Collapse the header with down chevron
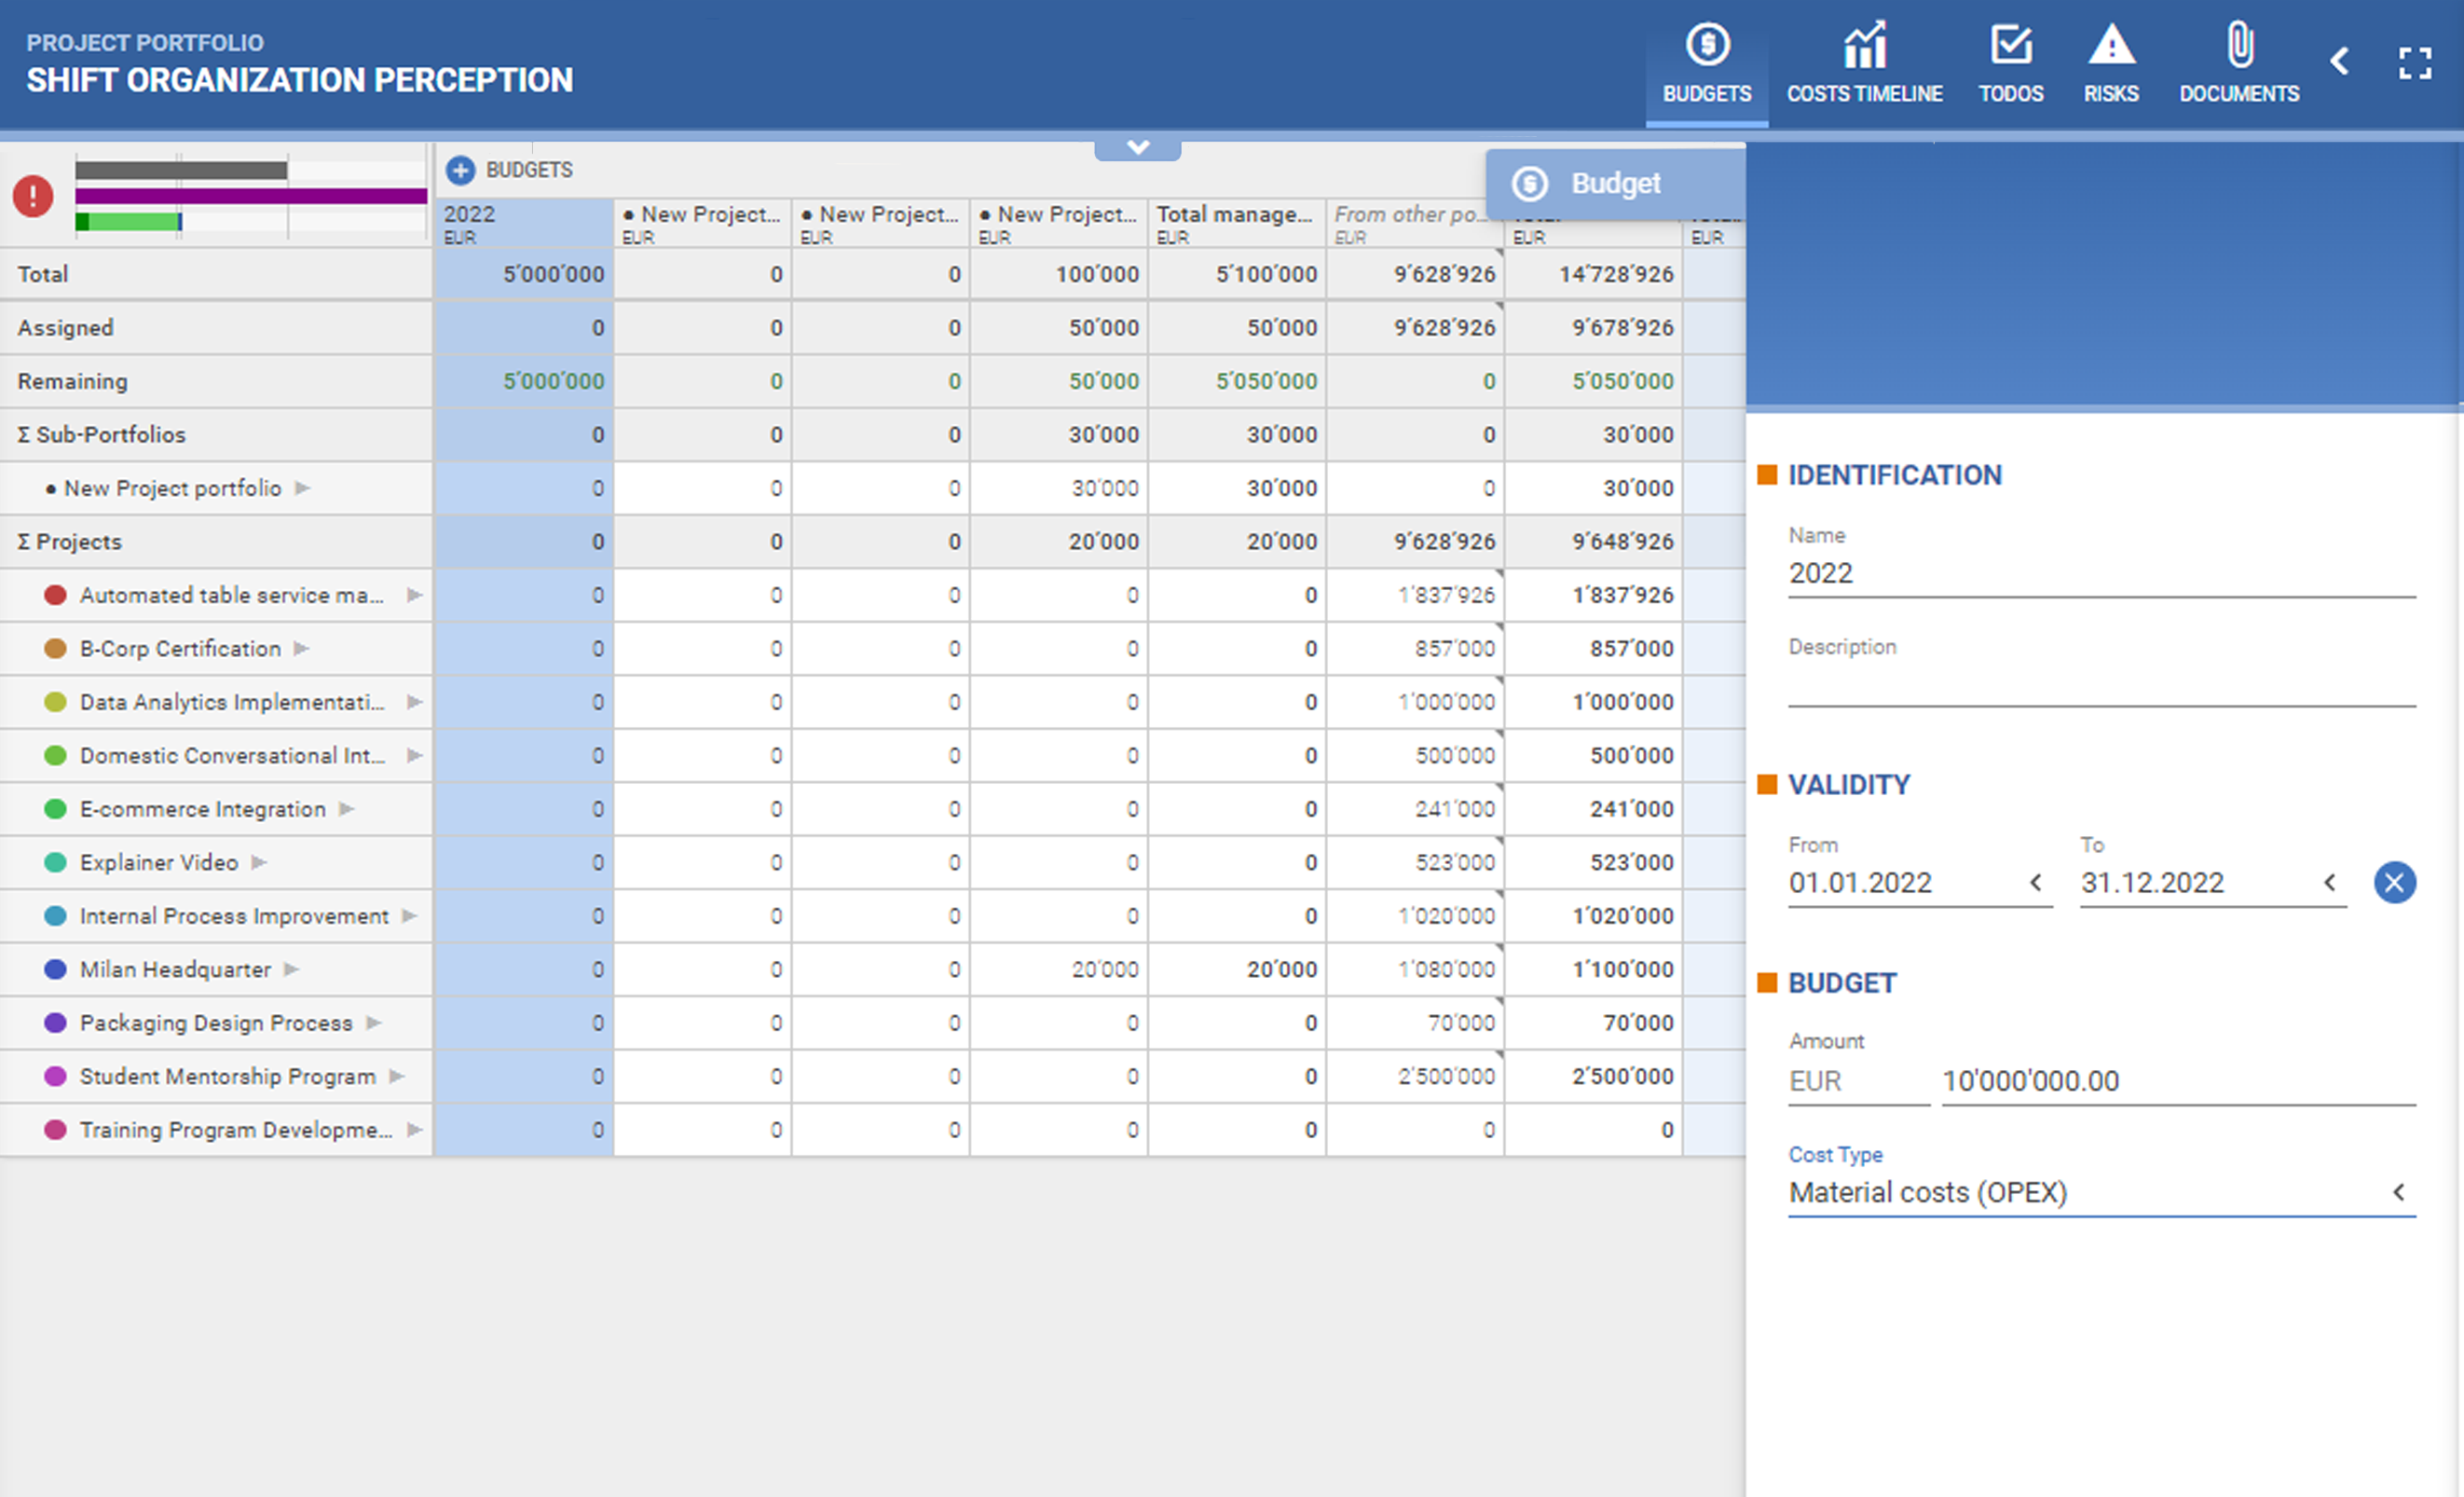 (x=1138, y=148)
